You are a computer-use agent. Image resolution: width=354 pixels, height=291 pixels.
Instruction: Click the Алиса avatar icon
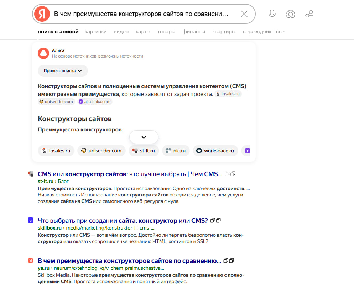(43, 53)
